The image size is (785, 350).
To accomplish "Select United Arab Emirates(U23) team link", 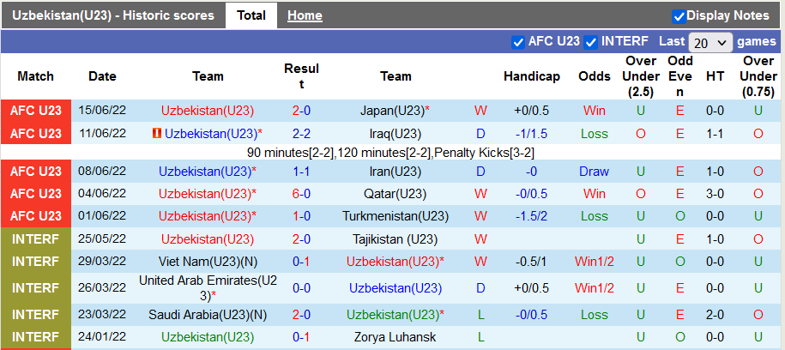I will pos(208,288).
